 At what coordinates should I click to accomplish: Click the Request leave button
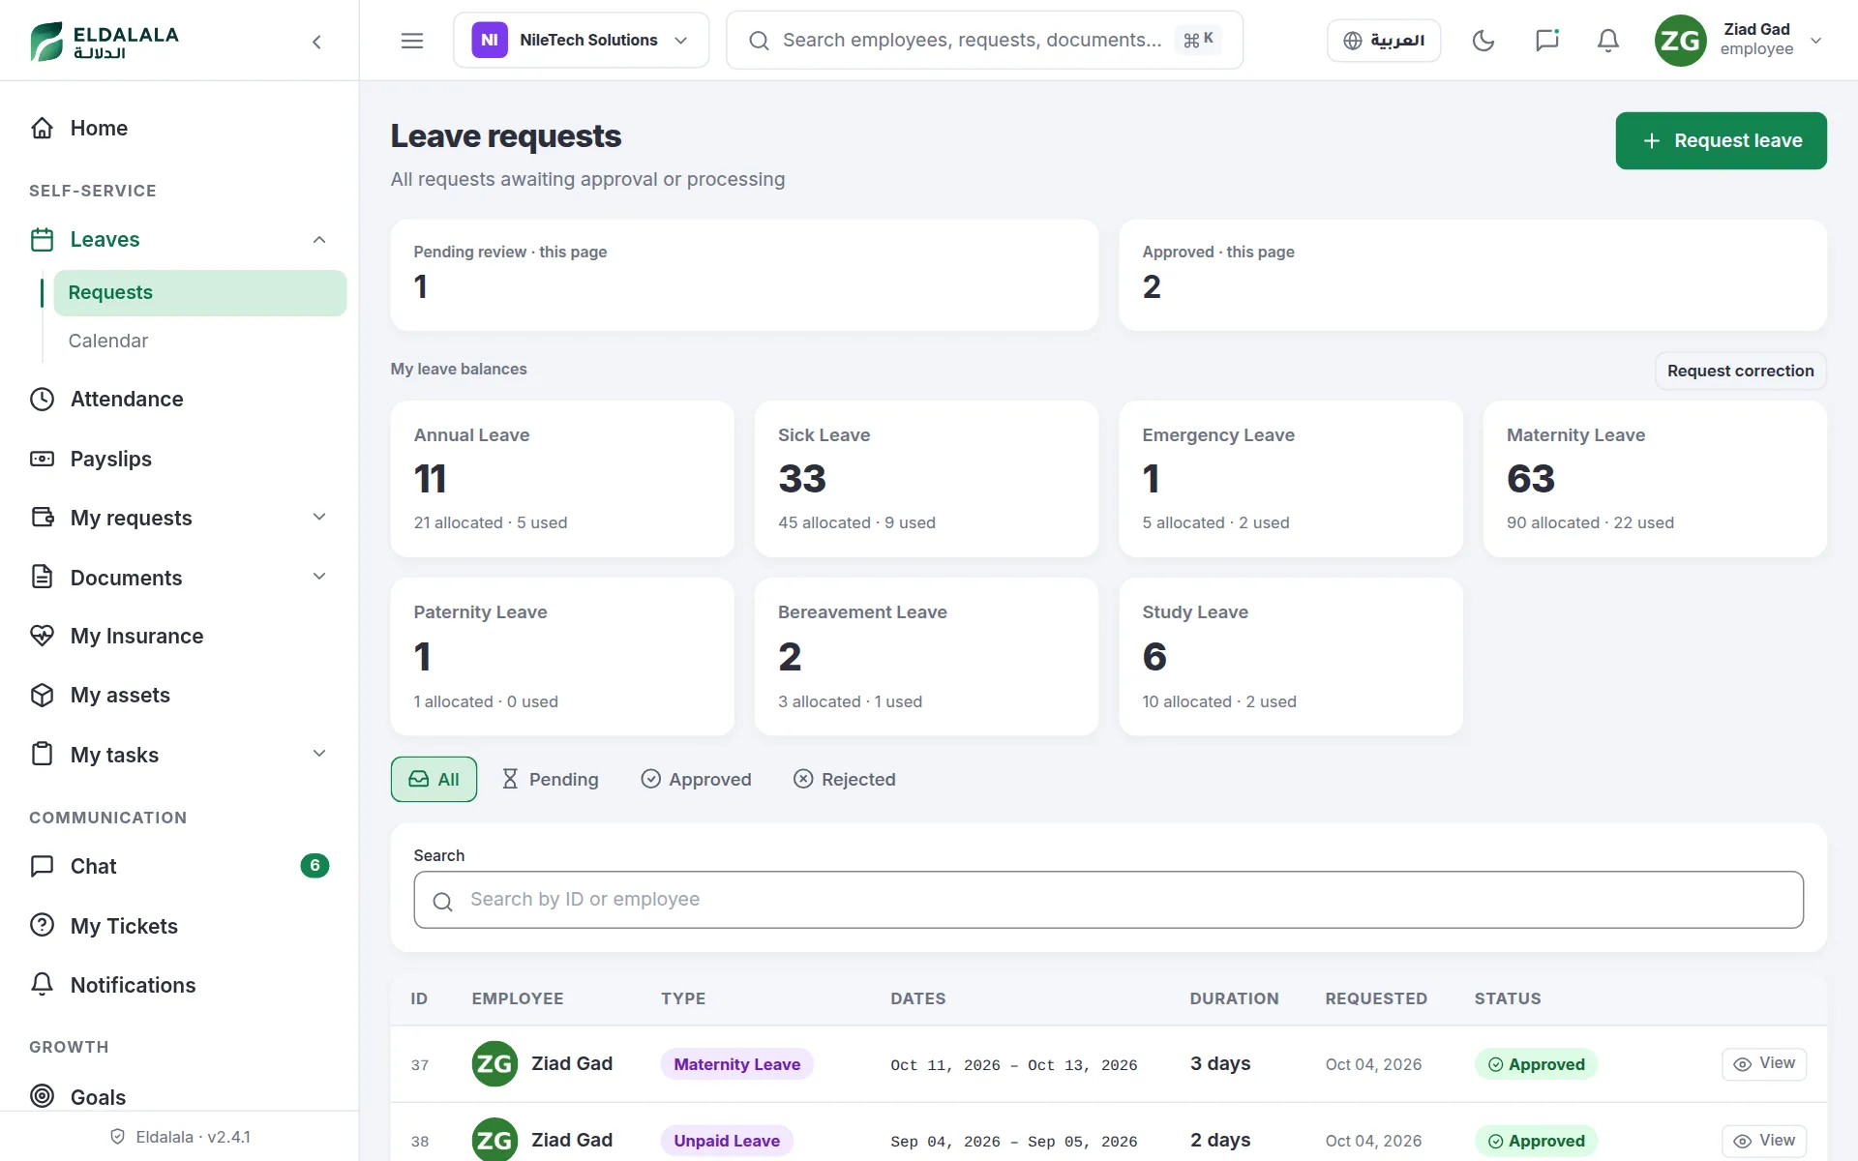coord(1721,140)
